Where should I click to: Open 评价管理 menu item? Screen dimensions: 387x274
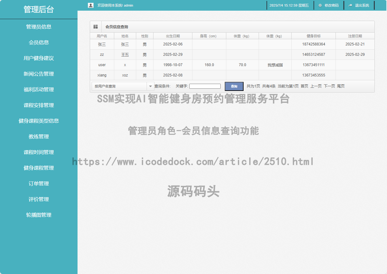(39, 199)
